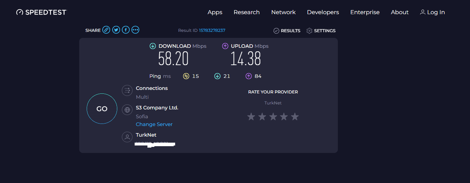
Task: Rate provider five stars
Action: 295,116
